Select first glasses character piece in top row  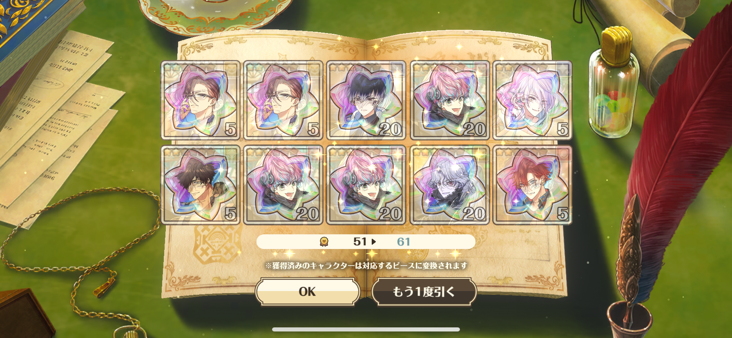[x=200, y=100]
